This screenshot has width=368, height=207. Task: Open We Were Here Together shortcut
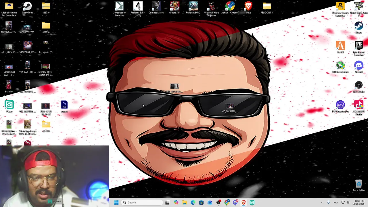coord(211,9)
